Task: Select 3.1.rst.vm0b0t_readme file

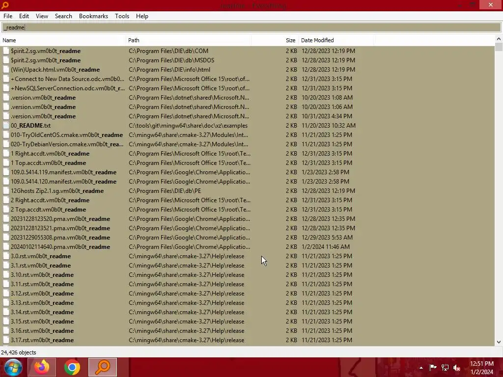Action: coord(41,266)
